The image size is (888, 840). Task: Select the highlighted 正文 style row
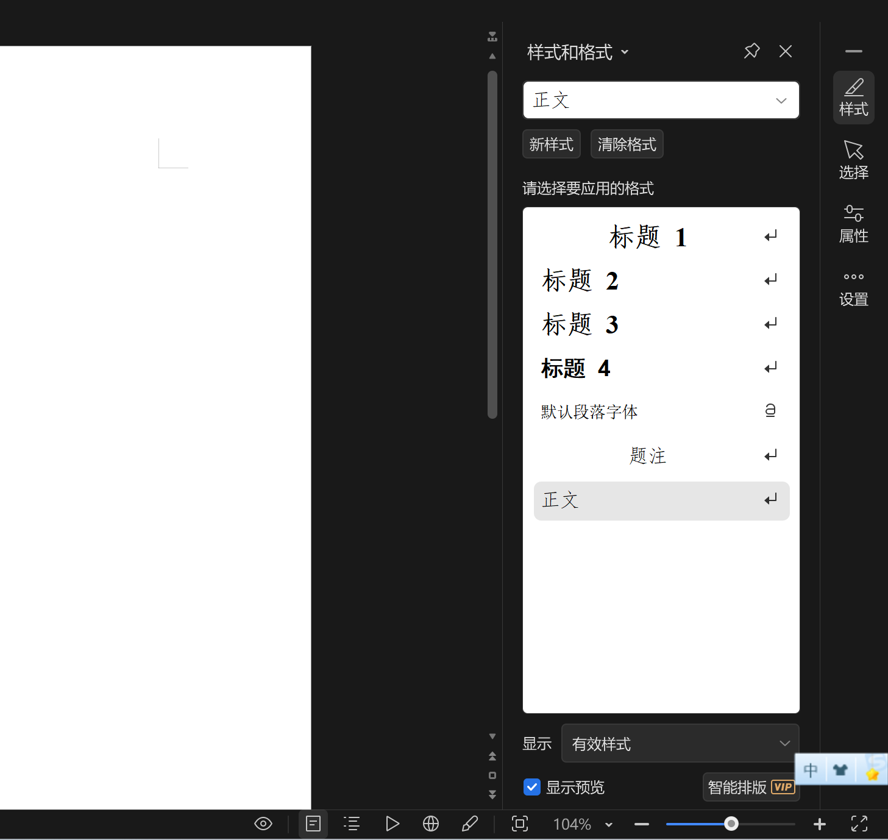661,500
